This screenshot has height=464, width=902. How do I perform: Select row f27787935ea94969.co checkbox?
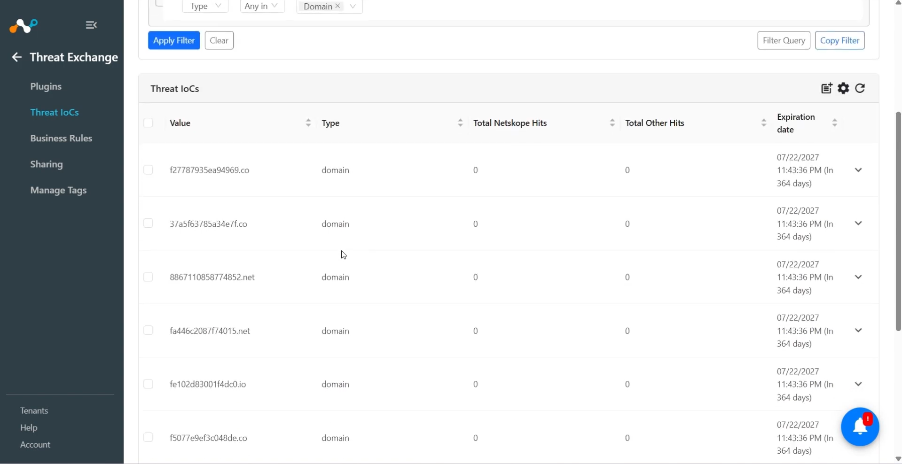tap(149, 170)
